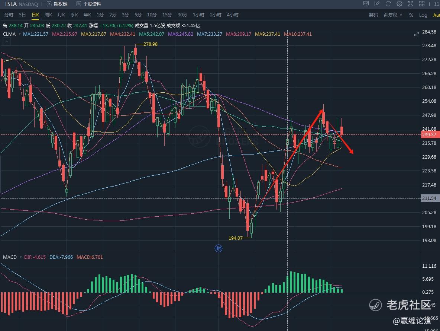Click the 278.98 high price label
The height and width of the screenshot is (331, 440).
tap(151, 44)
